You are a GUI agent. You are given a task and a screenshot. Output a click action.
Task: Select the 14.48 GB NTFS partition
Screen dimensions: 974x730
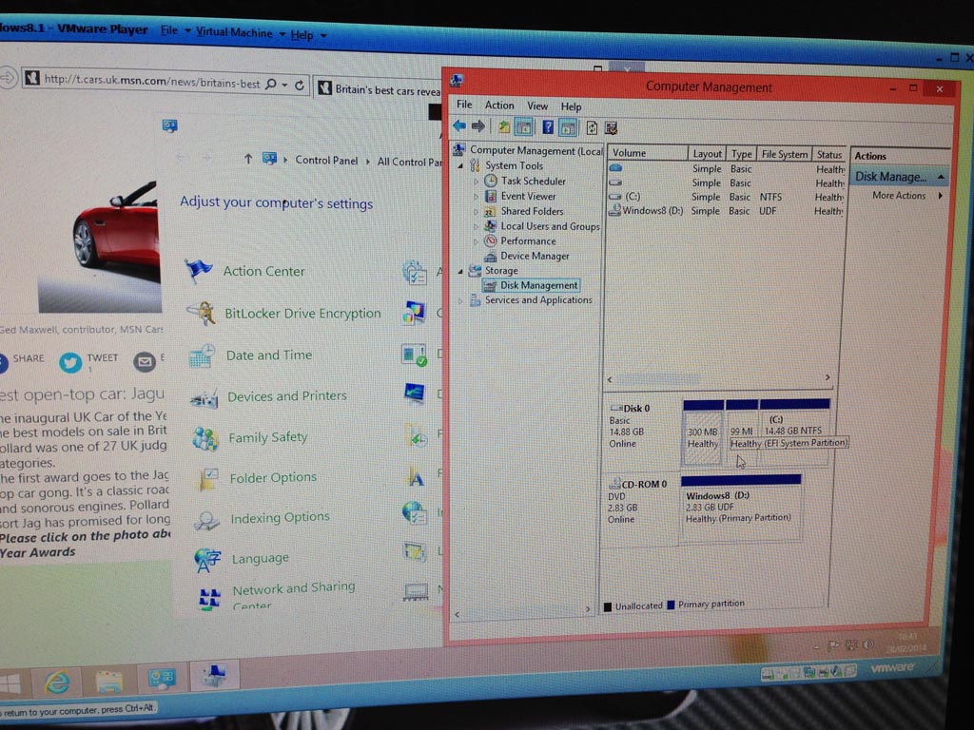pos(794,431)
